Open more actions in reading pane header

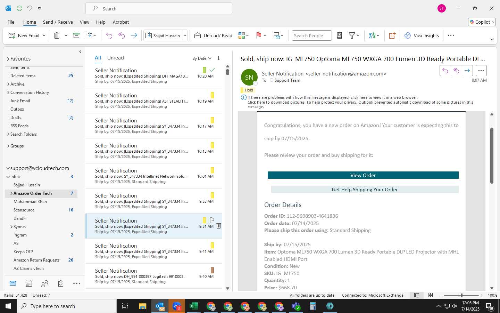point(481,71)
